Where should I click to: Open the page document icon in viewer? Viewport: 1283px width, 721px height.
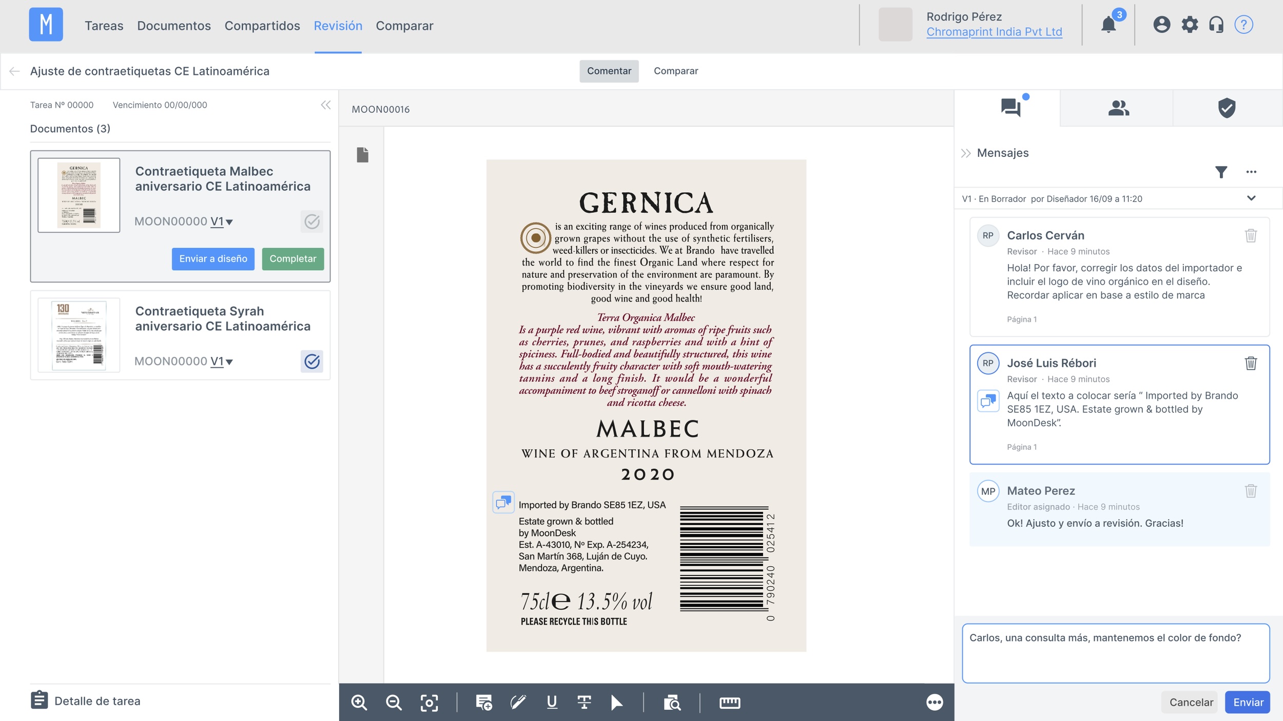click(x=362, y=155)
